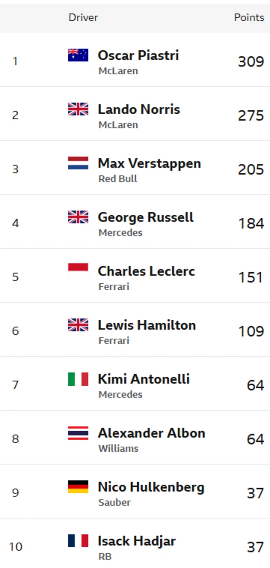Select the Sauber team label under Hulkenberg
The width and height of the screenshot is (270, 568).
pos(115,502)
